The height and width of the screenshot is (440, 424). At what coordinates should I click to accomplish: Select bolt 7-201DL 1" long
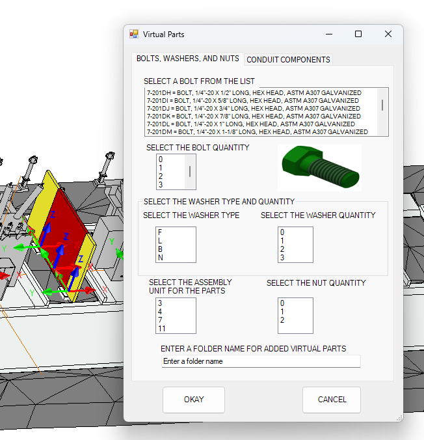coord(261,124)
